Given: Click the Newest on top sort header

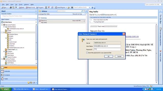Looking at the screenshot, I should [x=77, y=14].
